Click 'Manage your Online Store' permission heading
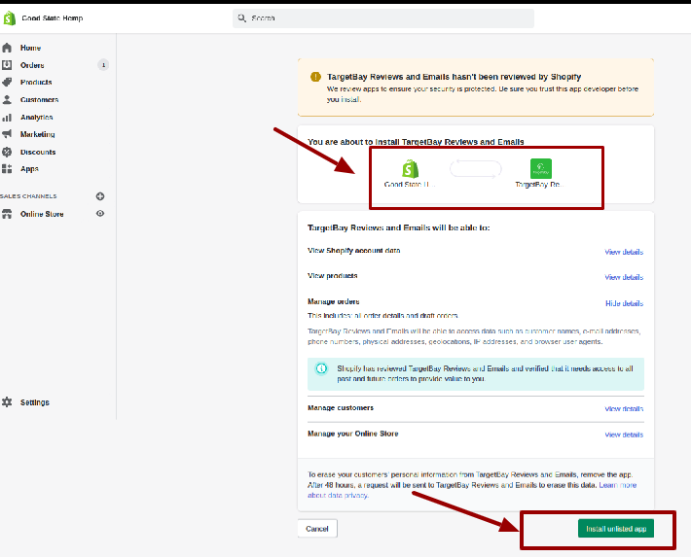691x557 pixels. tap(353, 434)
